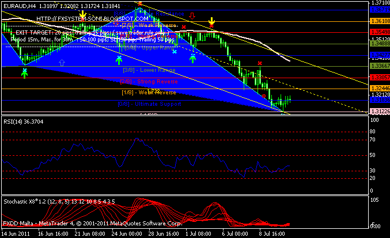Click the EURAUD,H4 chart title
Screen dimensions: 390x238
(19, 6)
